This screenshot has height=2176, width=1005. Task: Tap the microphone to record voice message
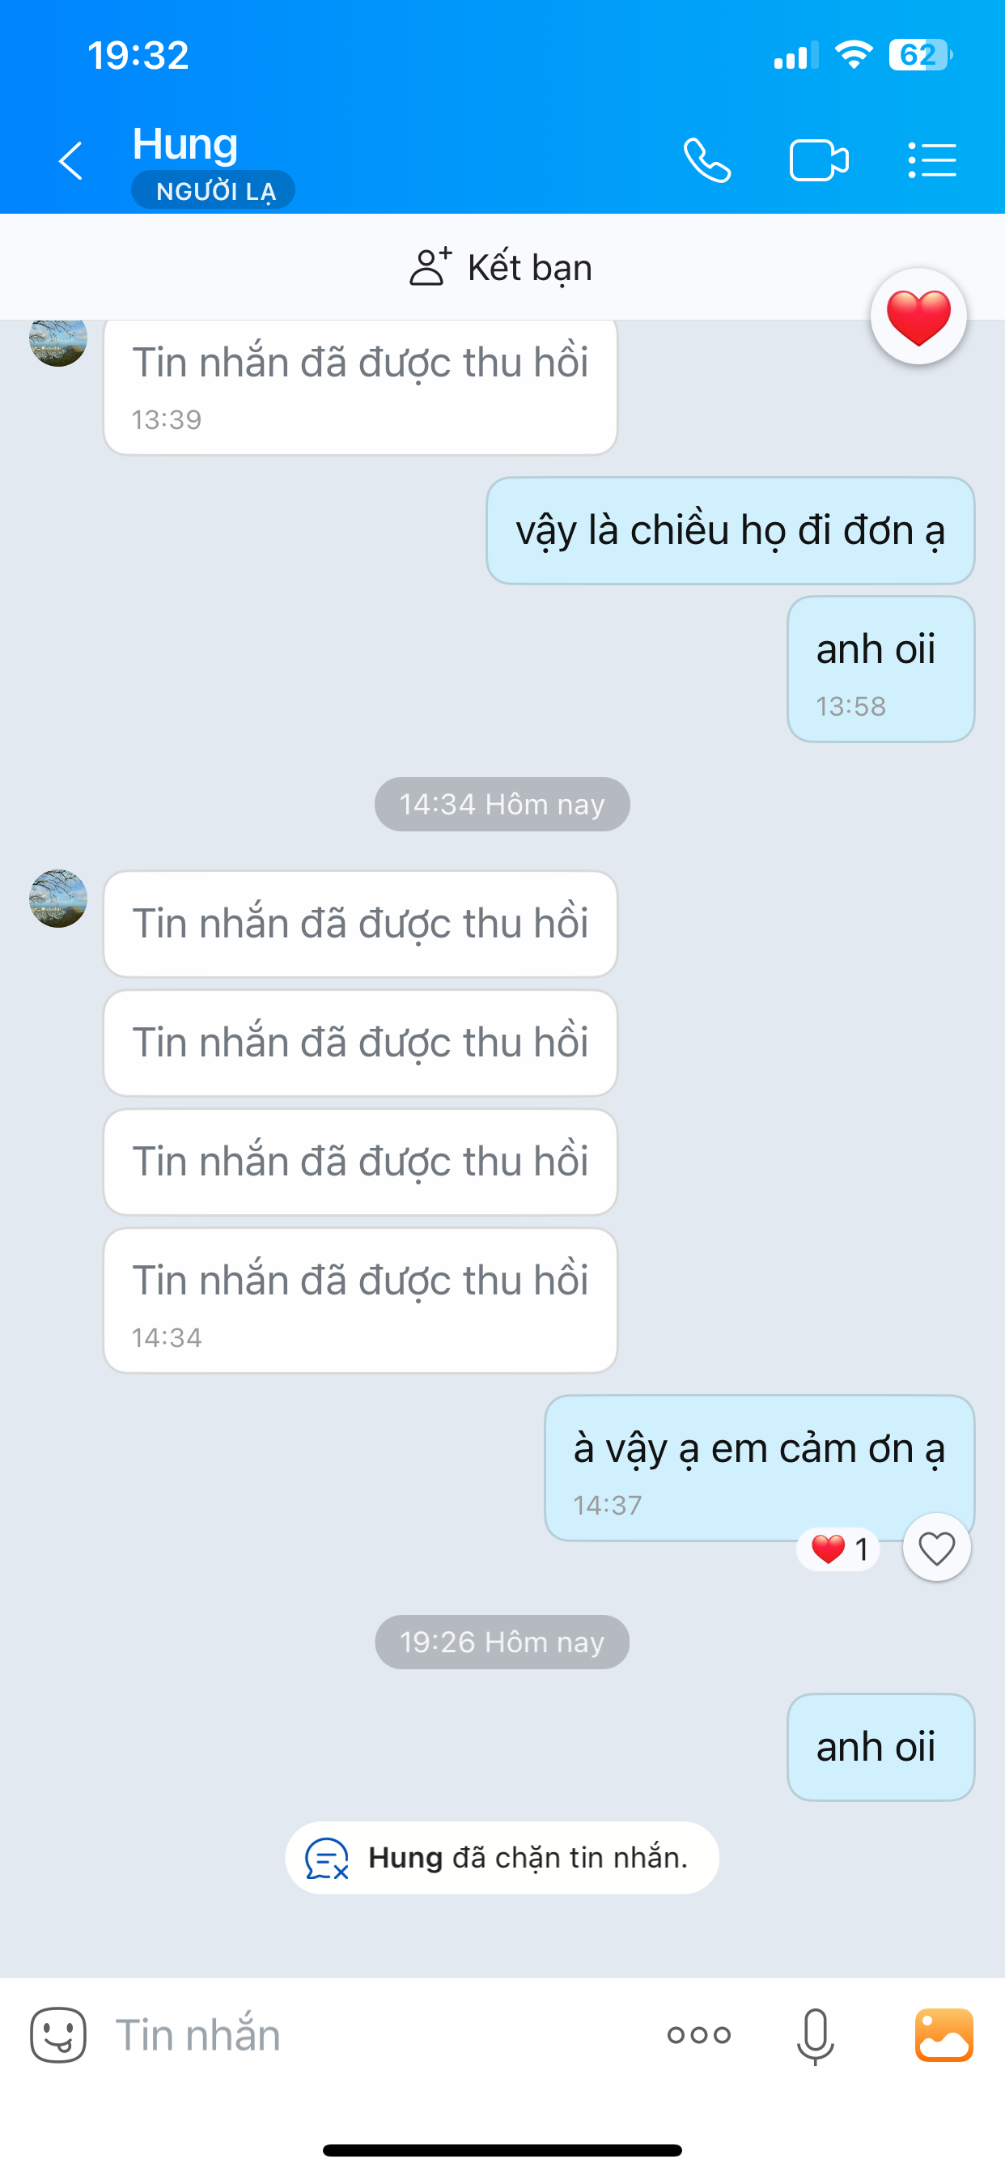[x=815, y=2037]
